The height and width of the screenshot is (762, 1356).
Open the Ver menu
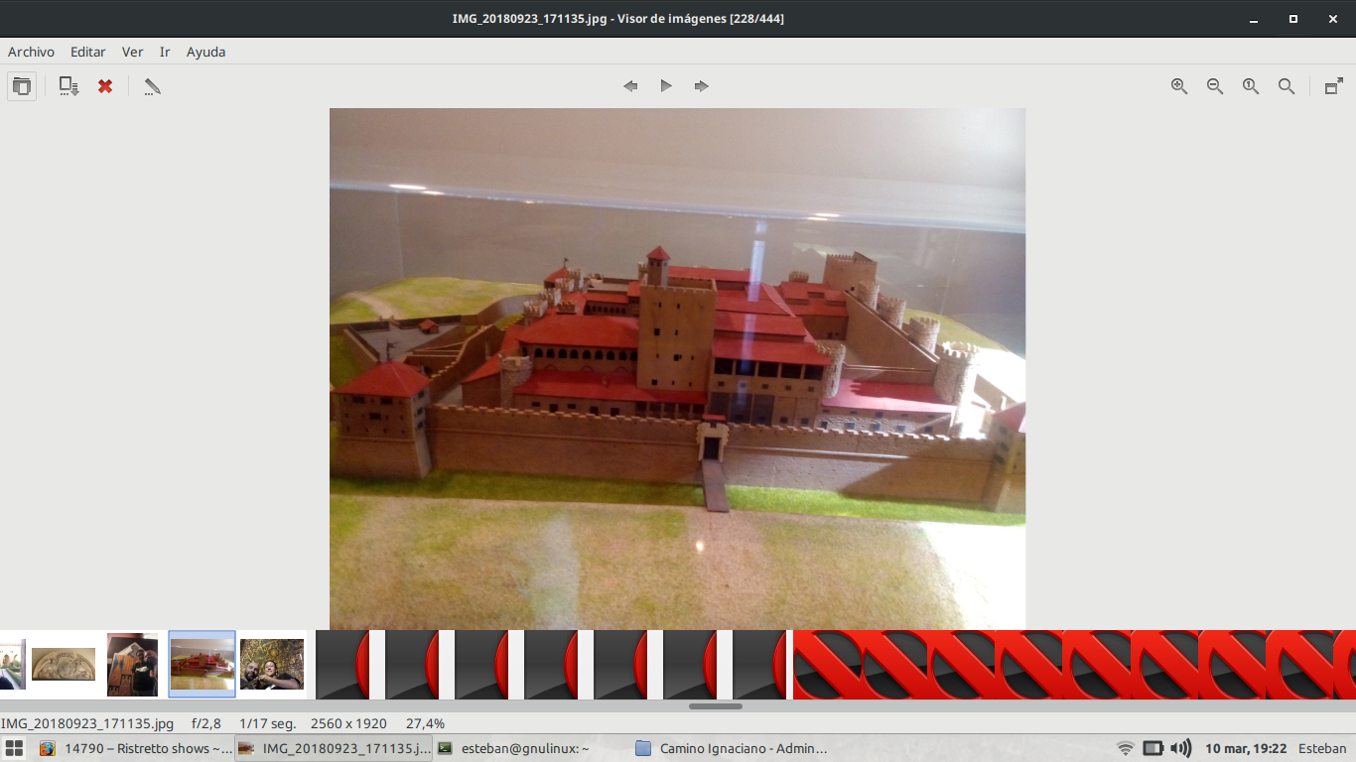(132, 52)
